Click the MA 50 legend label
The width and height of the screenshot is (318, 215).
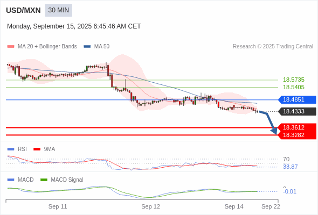(102, 47)
